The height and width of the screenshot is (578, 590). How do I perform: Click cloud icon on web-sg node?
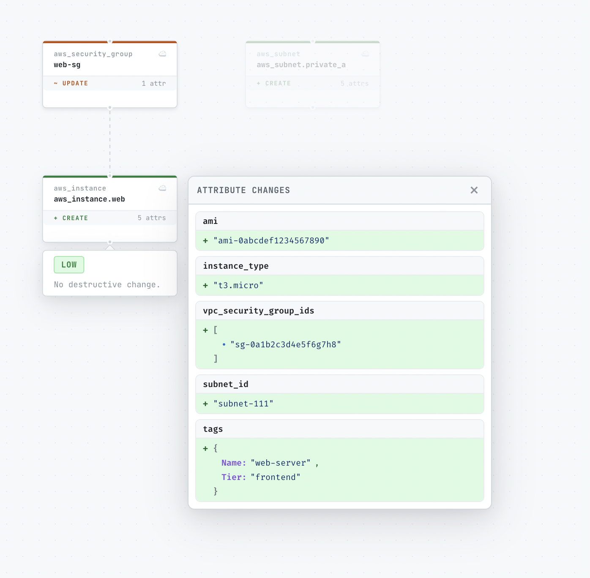[x=162, y=54]
